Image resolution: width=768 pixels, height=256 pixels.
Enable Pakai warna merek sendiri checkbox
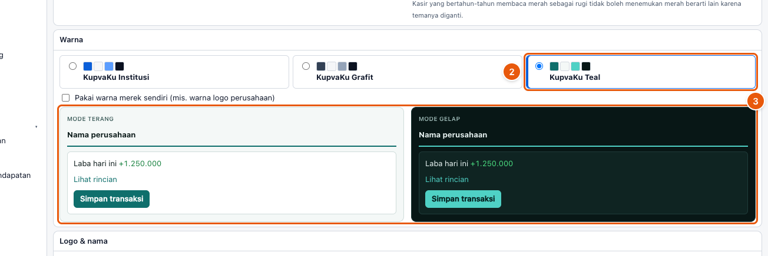(x=65, y=97)
